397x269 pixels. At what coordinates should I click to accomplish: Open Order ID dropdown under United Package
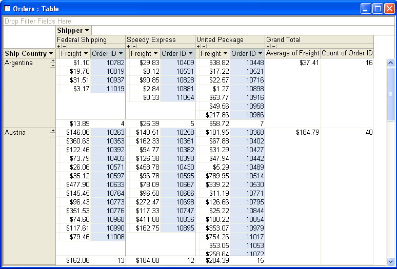point(260,54)
